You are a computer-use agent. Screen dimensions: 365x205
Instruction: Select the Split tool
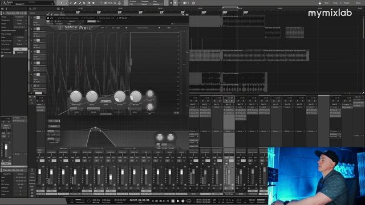71,3
